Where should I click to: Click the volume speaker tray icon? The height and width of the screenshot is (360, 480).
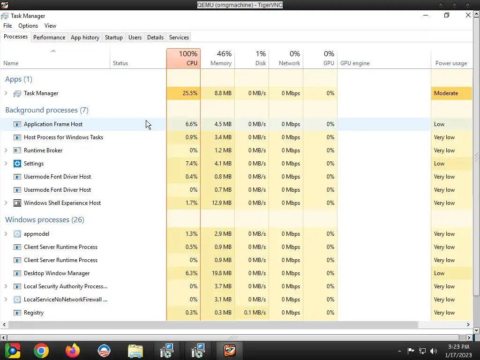coord(434,351)
